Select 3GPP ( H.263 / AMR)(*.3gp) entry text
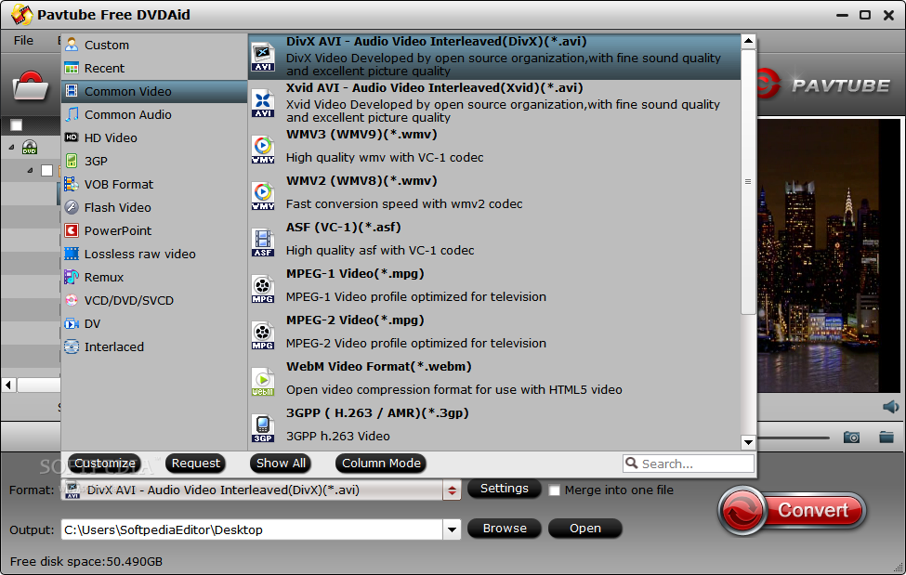 (x=377, y=413)
